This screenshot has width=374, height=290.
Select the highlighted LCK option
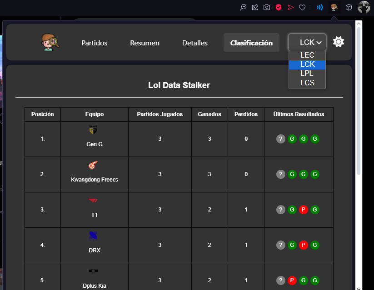[x=307, y=64]
